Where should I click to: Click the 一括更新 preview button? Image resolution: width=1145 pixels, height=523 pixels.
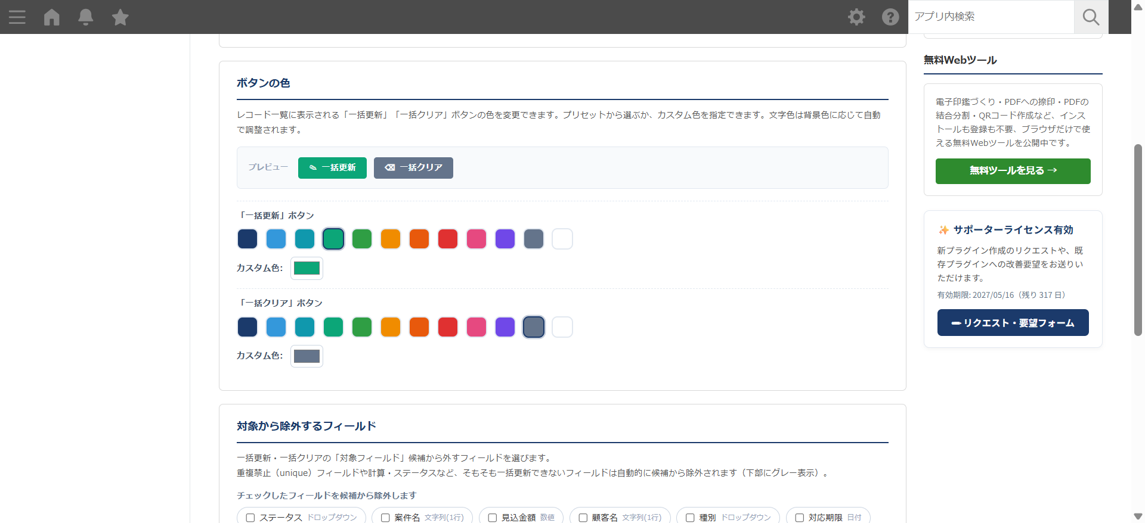coord(332,168)
